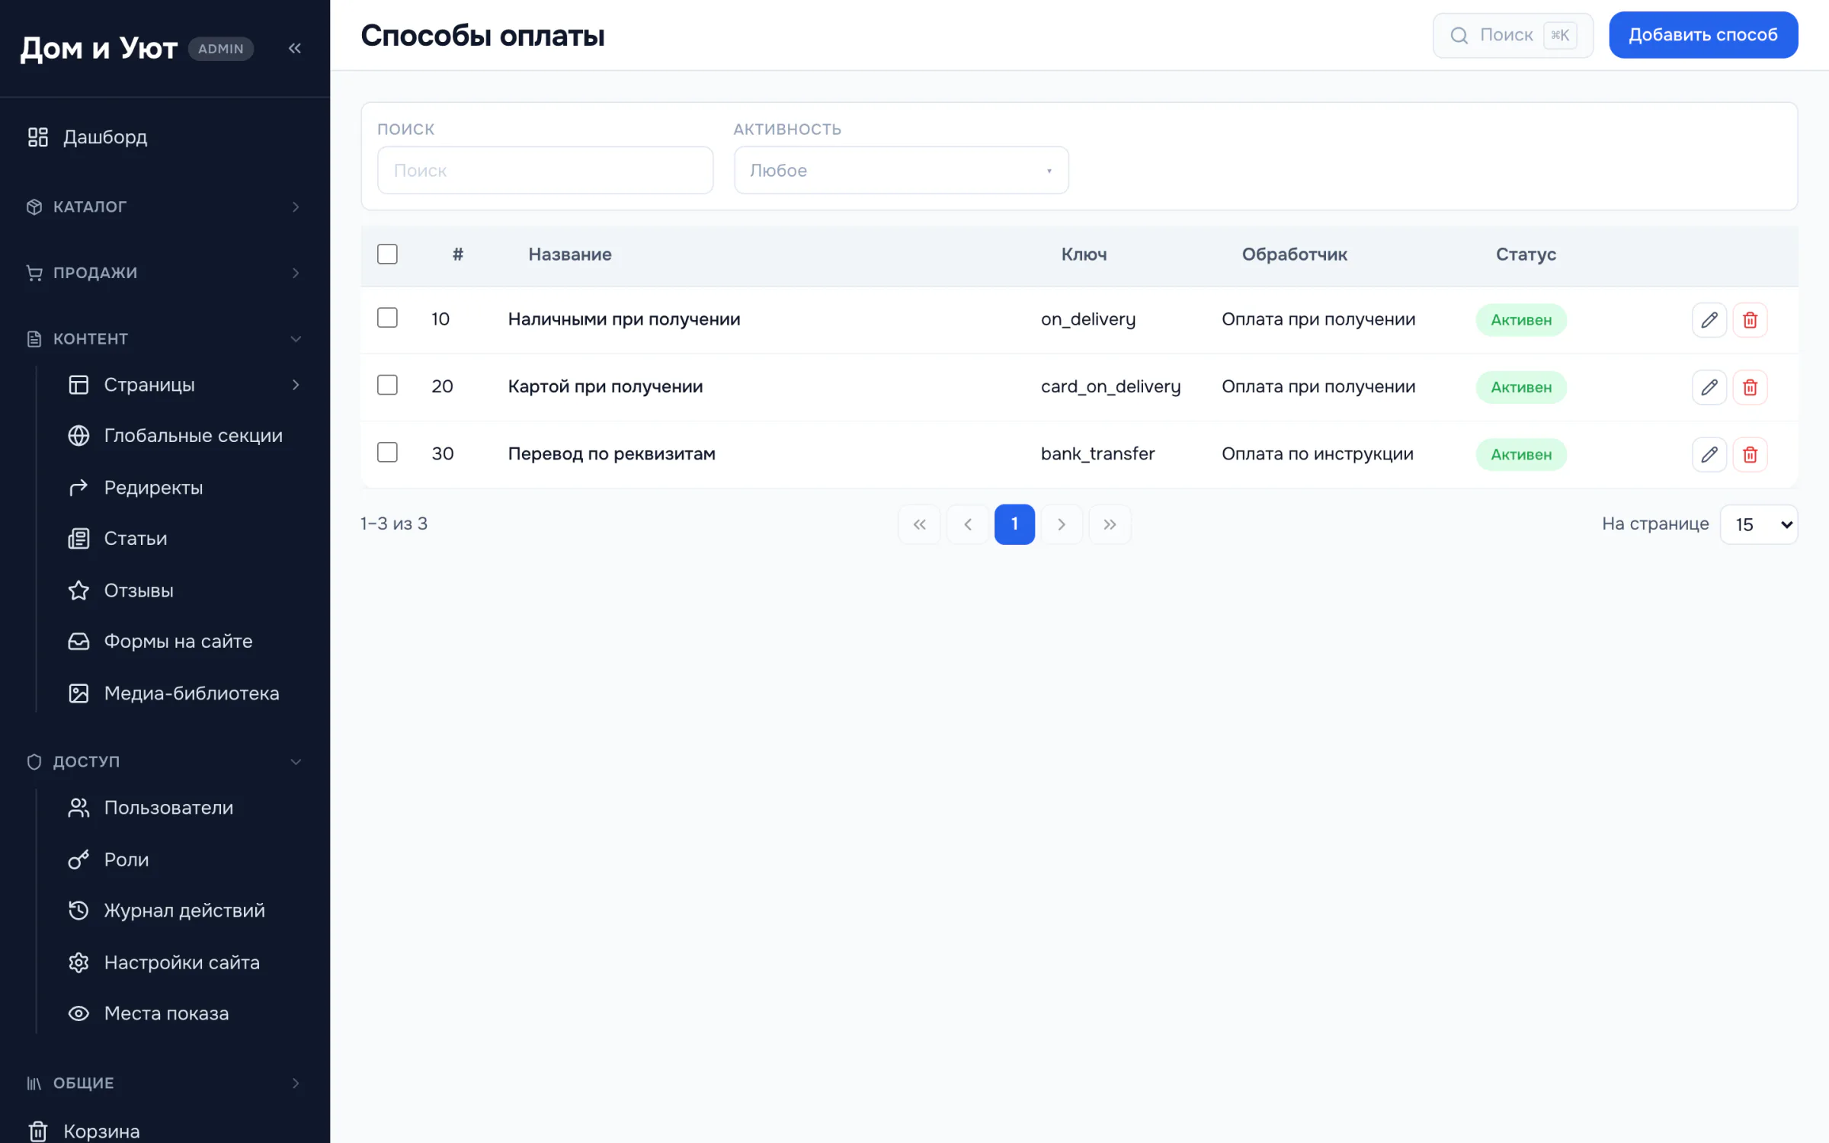Edit the Наличными при получении row

tap(1709, 320)
